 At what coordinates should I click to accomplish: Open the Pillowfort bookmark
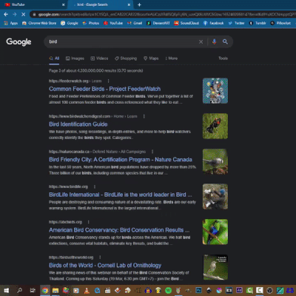(x=280, y=23)
